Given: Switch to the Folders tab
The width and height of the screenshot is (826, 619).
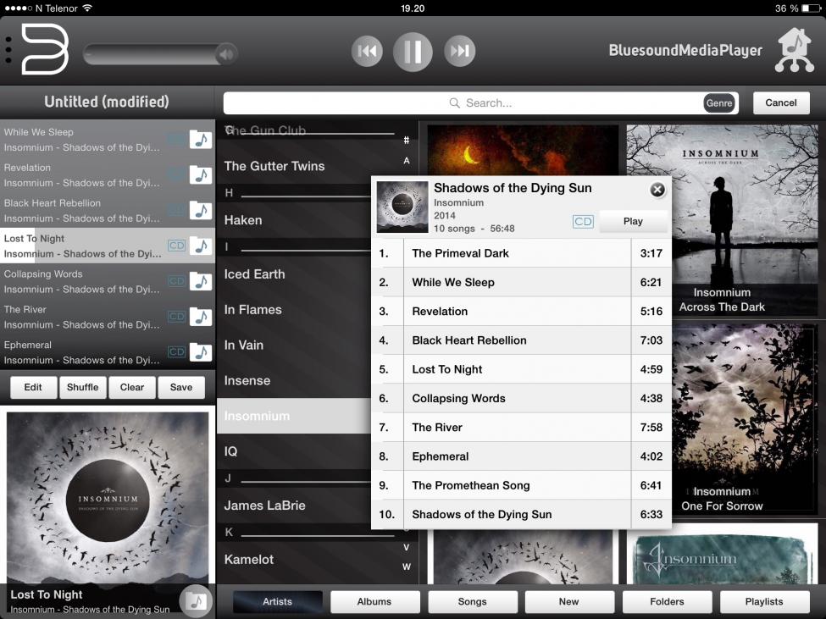Looking at the screenshot, I should [x=667, y=601].
